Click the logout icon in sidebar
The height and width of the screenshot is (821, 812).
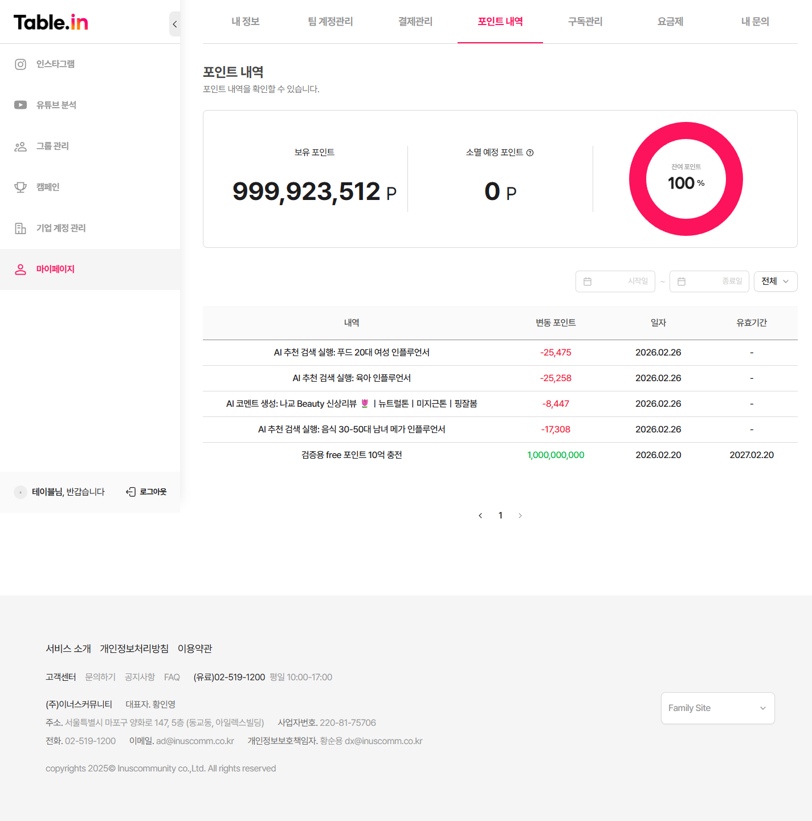[x=131, y=492]
